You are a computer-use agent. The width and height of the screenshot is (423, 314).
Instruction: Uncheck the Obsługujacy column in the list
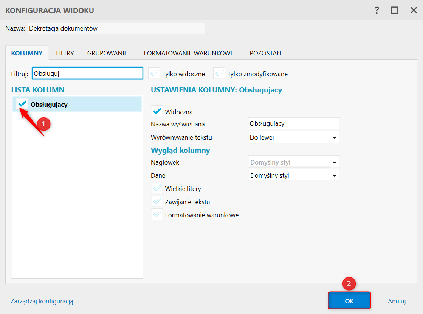click(x=22, y=104)
